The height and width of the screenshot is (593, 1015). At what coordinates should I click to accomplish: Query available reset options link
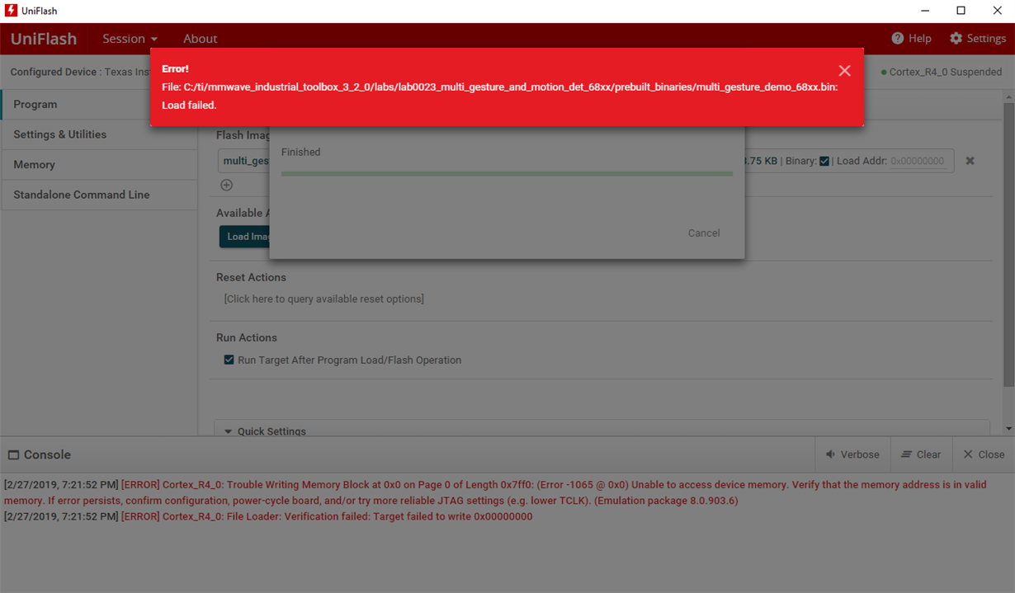click(x=323, y=299)
